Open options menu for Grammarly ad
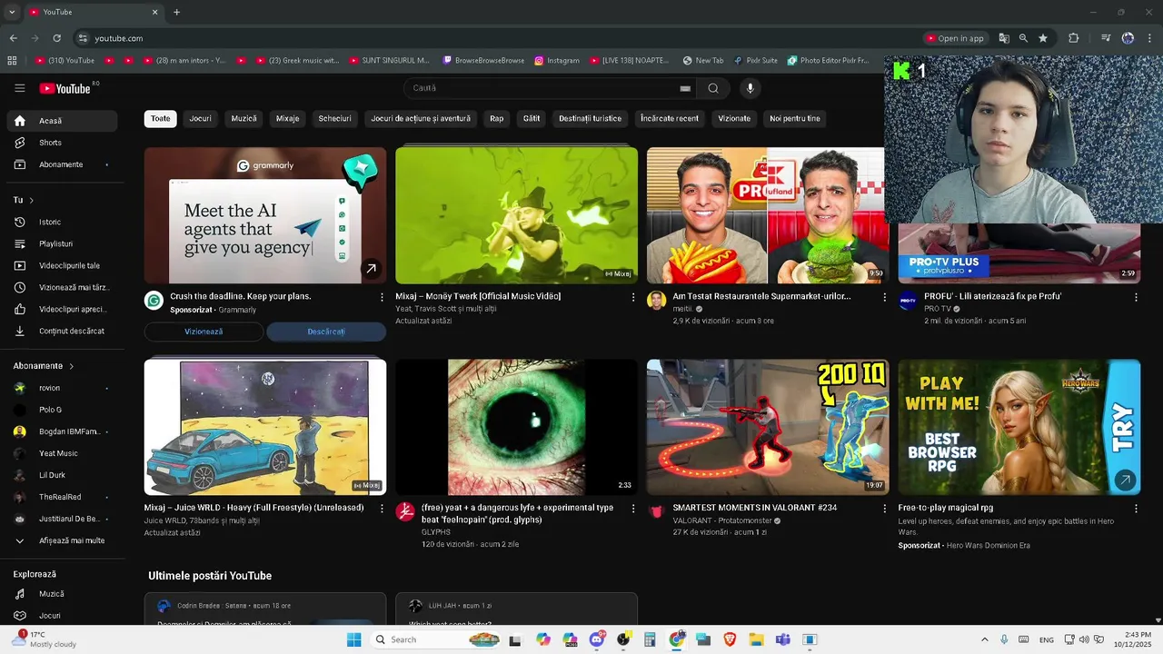The width and height of the screenshot is (1163, 654). [x=382, y=297]
